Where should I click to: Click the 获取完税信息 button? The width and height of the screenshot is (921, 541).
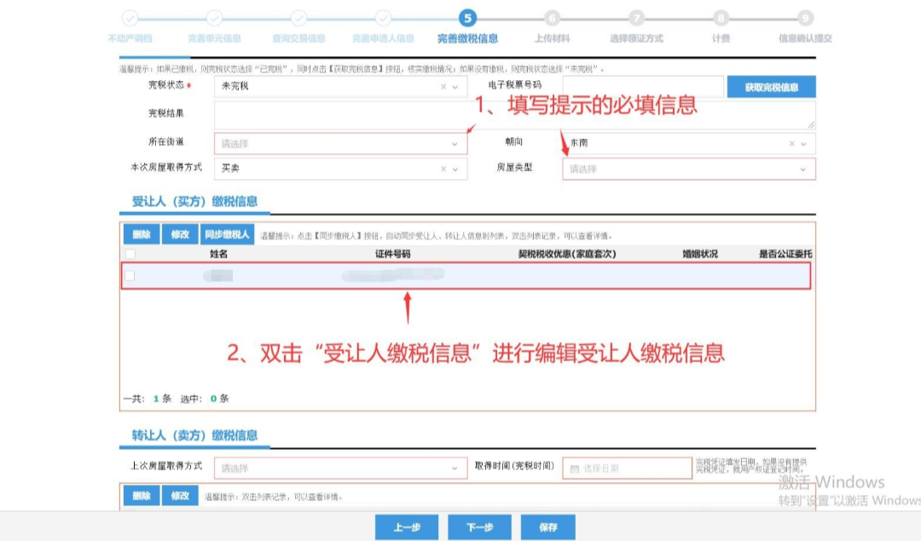click(x=770, y=87)
